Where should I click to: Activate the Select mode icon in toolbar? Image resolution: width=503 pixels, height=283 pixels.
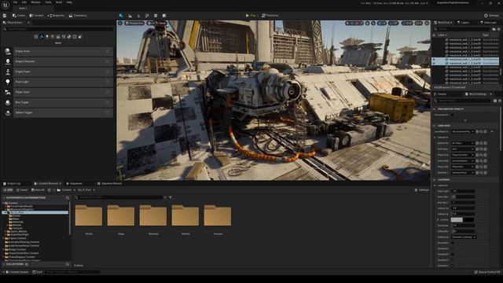(121, 16)
